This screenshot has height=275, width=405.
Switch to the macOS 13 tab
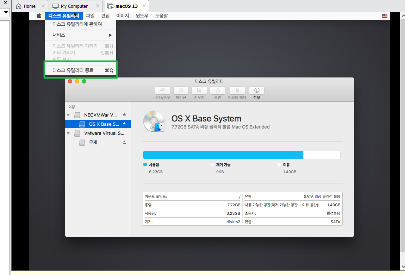click(126, 6)
